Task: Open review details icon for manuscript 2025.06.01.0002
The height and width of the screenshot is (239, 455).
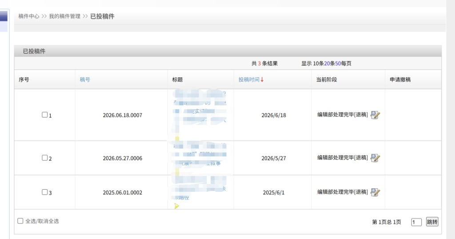Action: coord(375,192)
